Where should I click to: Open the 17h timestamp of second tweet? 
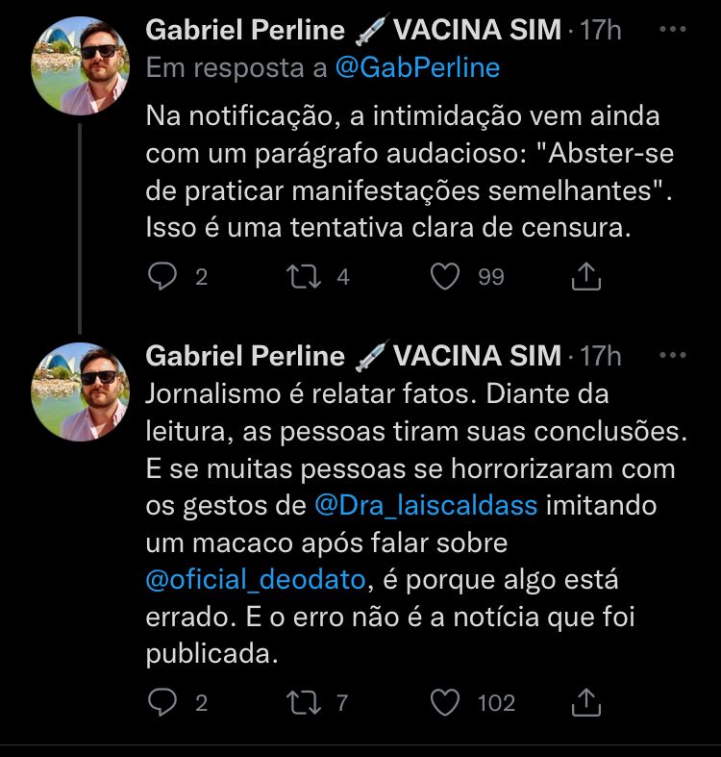[602, 357]
